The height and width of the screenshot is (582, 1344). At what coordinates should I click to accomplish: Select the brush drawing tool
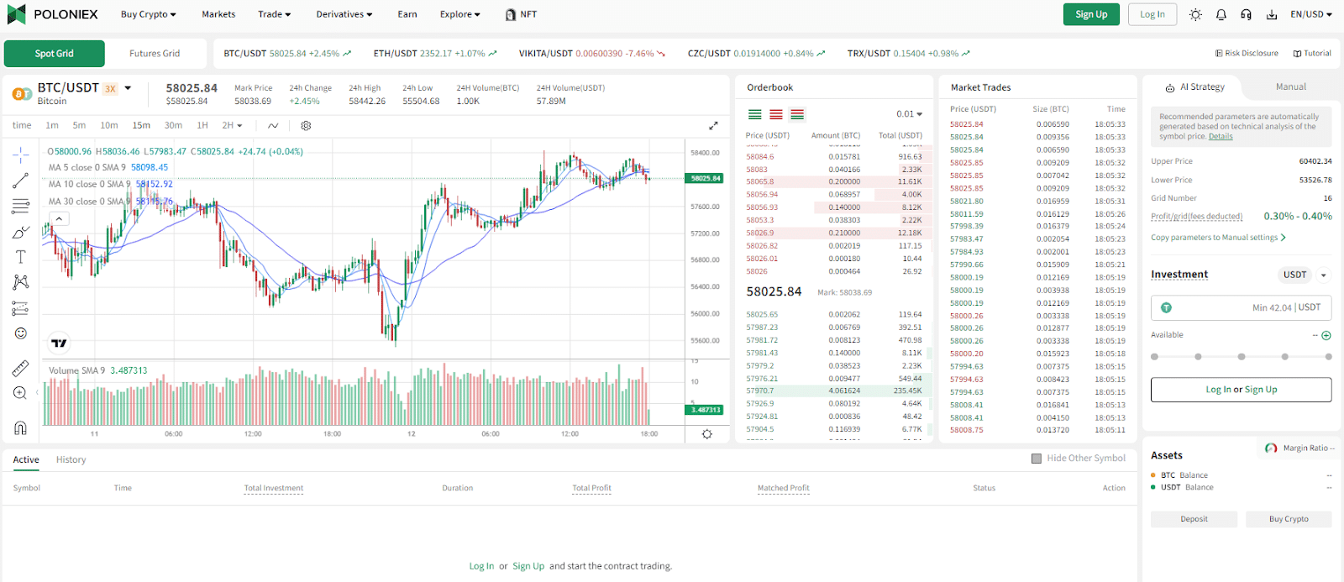(21, 232)
